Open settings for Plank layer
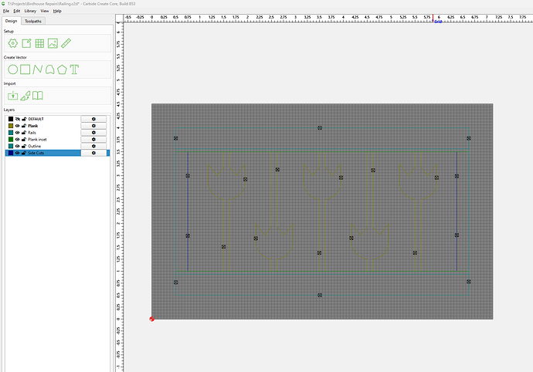This screenshot has width=533, height=372. click(93, 126)
